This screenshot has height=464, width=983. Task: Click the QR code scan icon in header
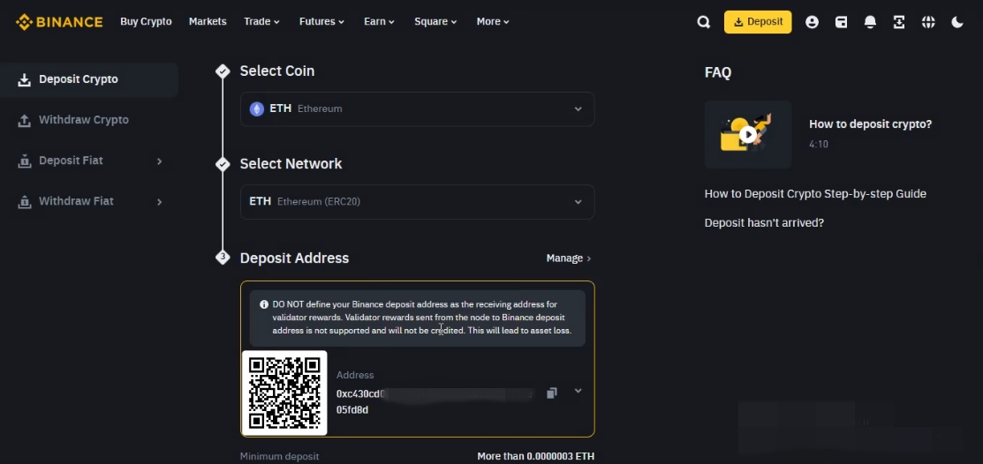[899, 22]
